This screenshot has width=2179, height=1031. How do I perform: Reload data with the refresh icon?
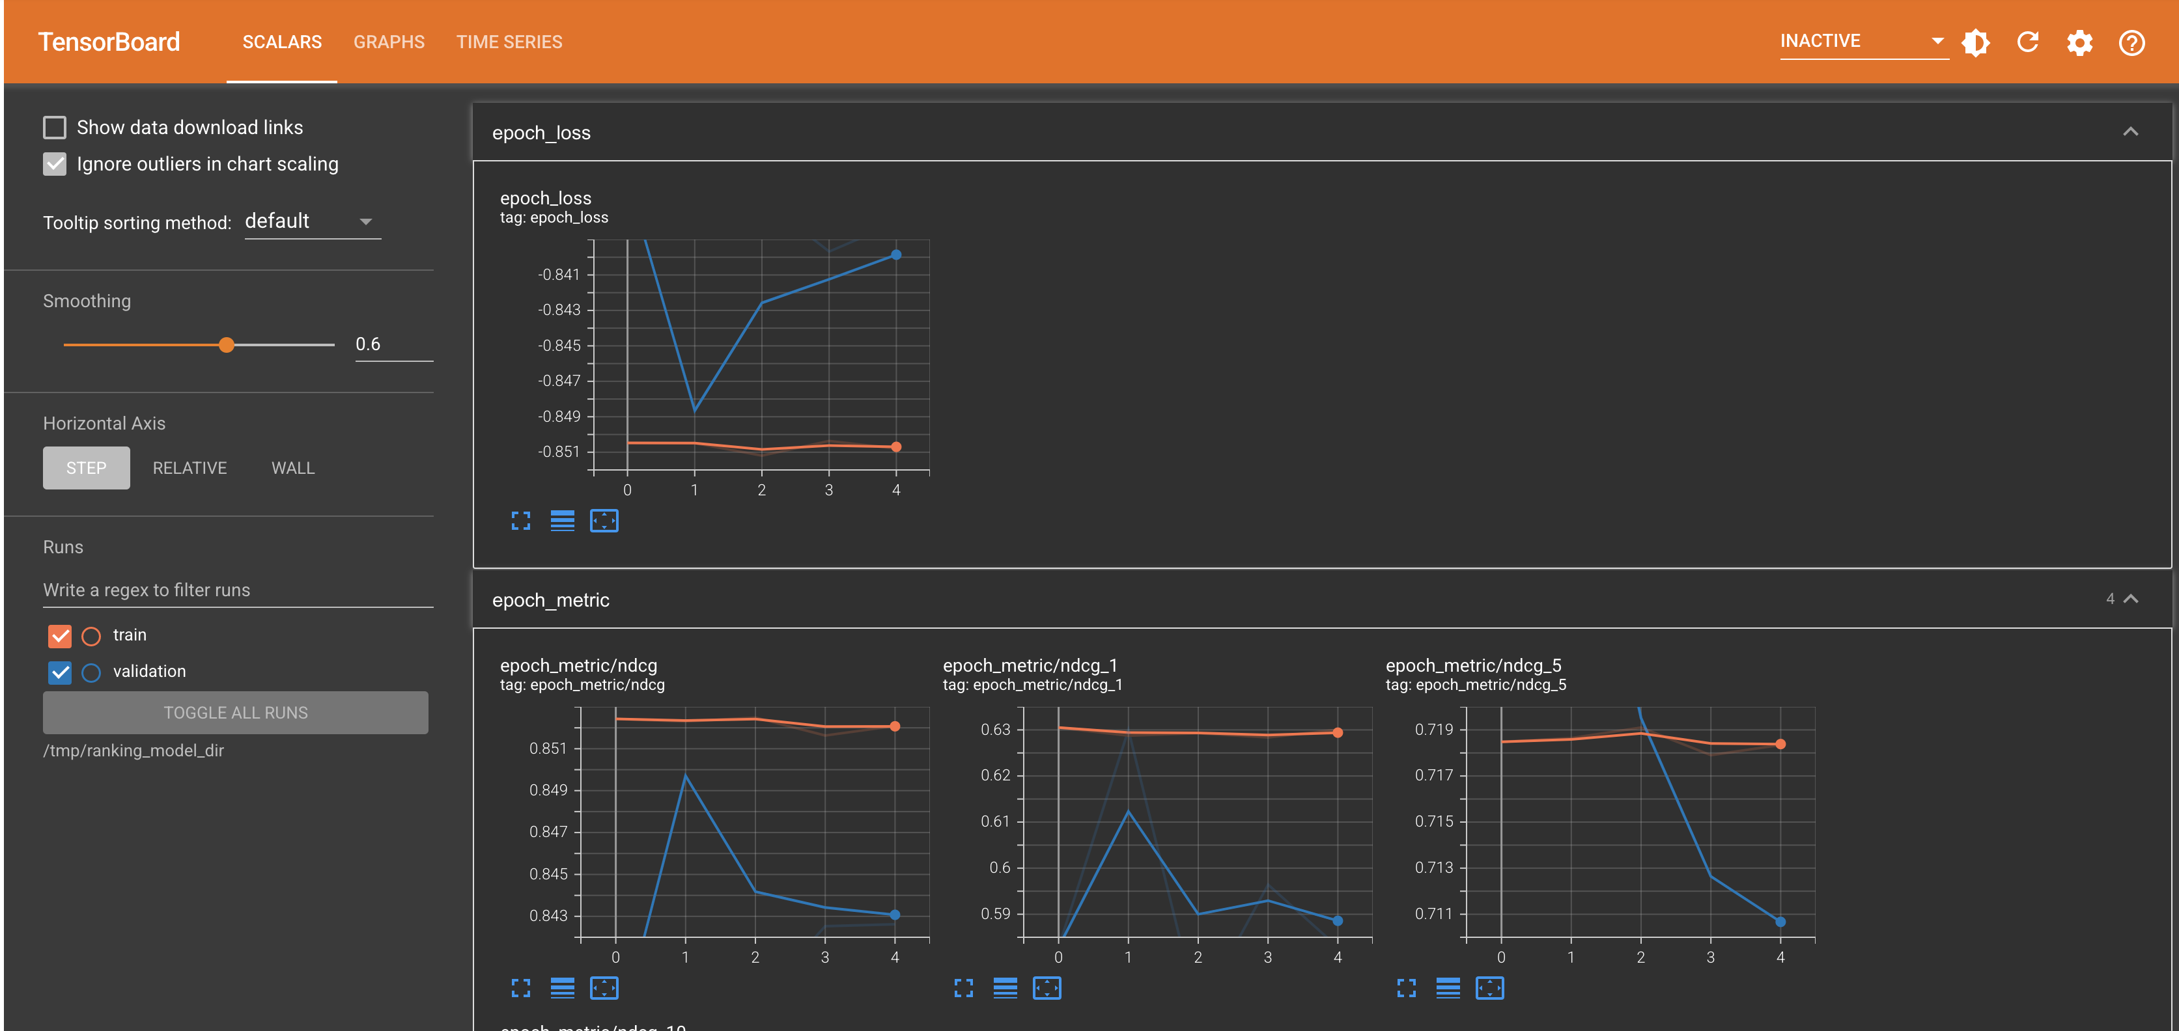tap(2027, 42)
